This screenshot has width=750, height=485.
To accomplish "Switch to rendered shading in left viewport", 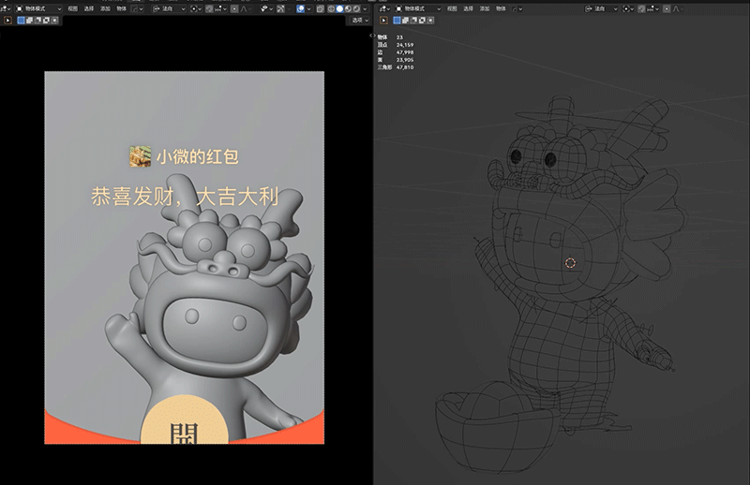I will click(356, 8).
